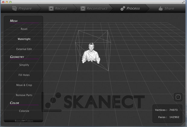Minimize the Skanect window

click(x=7, y=2)
